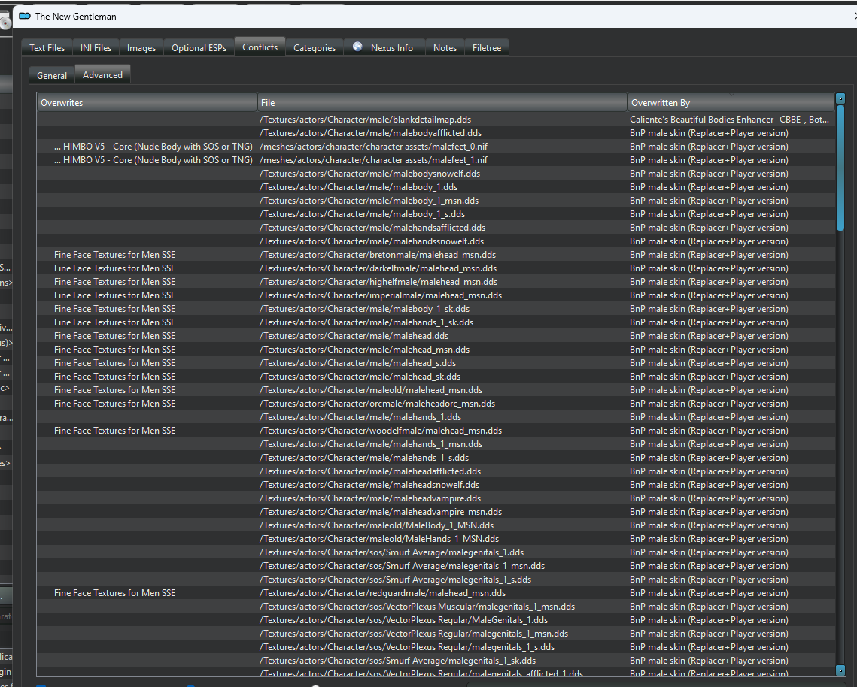Select Smurf Average/malegenitals_1_msn.dds file path
Screen dimensions: 857x687
(x=403, y=566)
